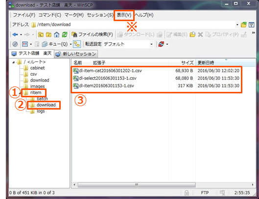
Task: Open the address path dropdown arrow
Action: tap(237, 25)
